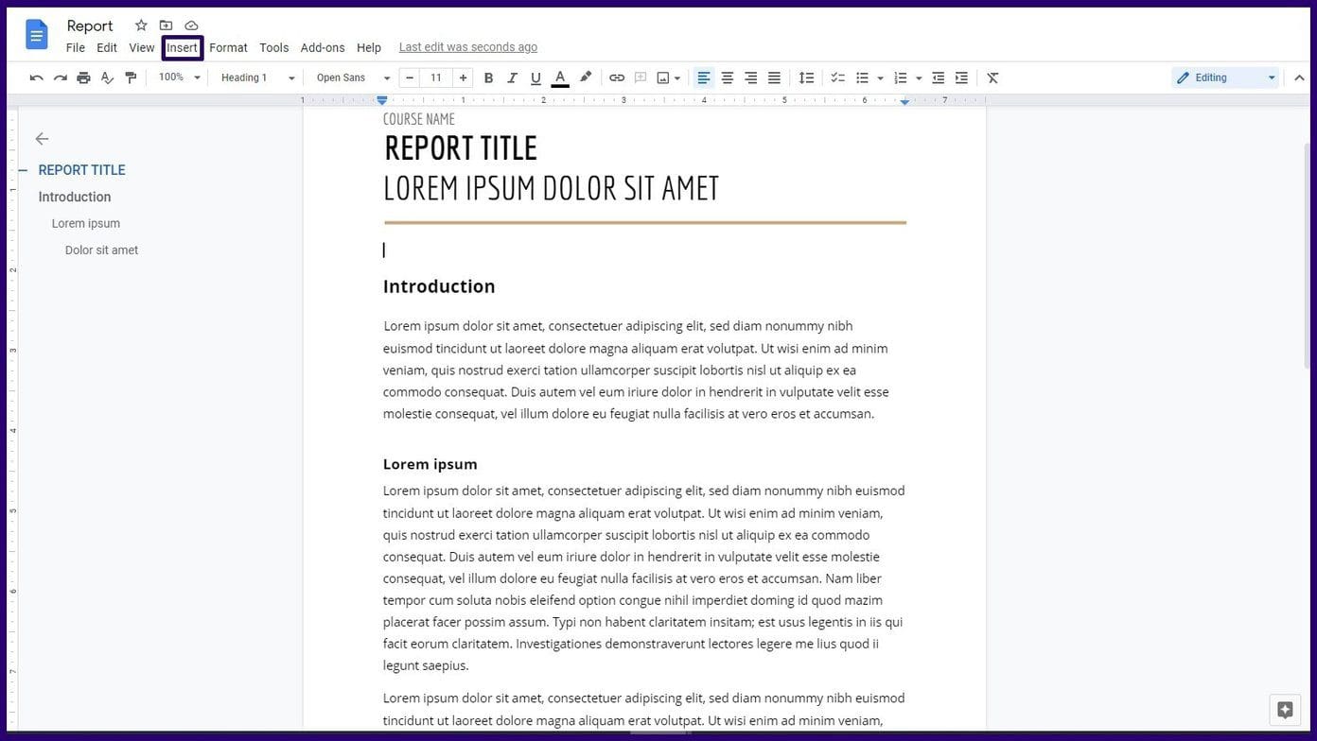Open the Edit menu
Image resolution: width=1317 pixels, height=741 pixels.
click(x=107, y=47)
